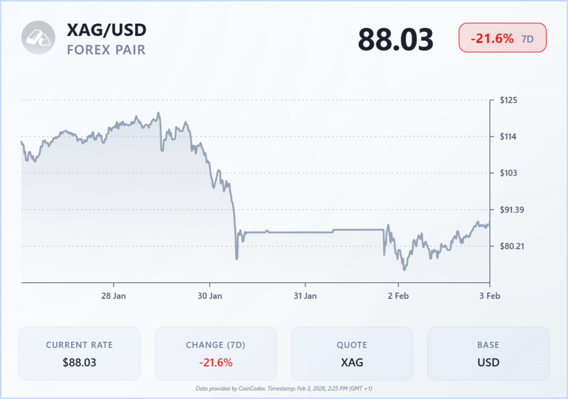Click the $125 axis label
568x399 pixels.
tap(509, 100)
